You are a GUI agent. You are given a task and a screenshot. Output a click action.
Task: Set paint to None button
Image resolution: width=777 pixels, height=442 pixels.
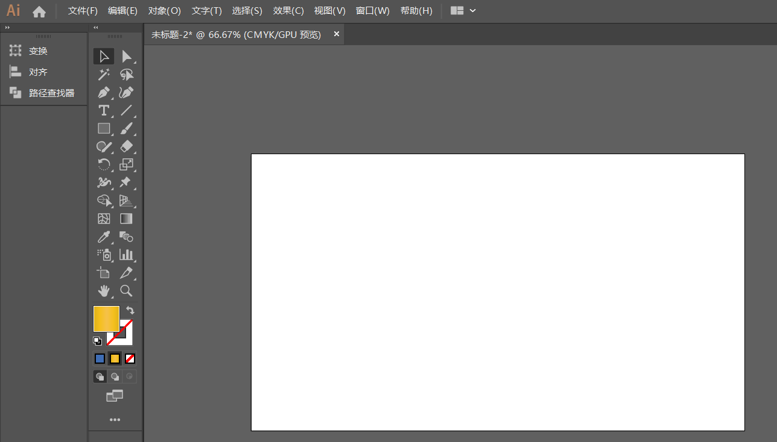point(130,359)
